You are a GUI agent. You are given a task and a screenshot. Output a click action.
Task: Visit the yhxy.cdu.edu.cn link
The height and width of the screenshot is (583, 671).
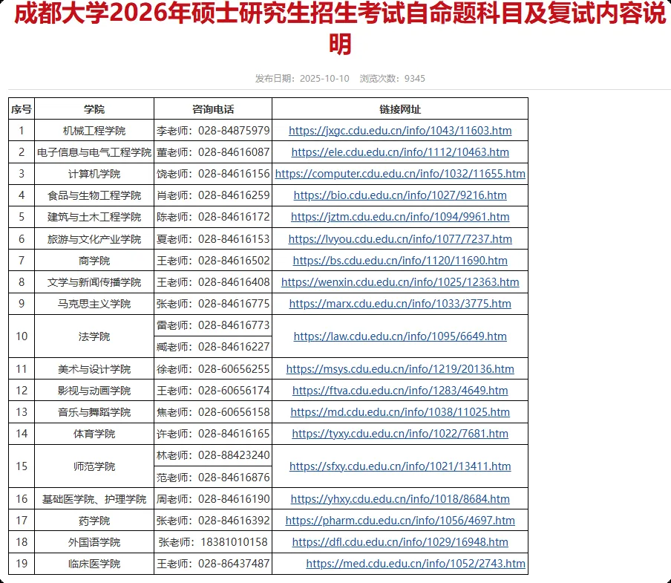(x=400, y=499)
